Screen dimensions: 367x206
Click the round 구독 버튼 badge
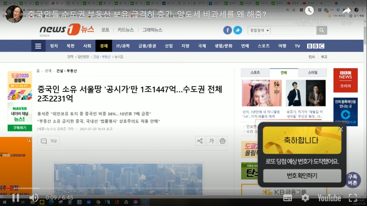point(353,180)
